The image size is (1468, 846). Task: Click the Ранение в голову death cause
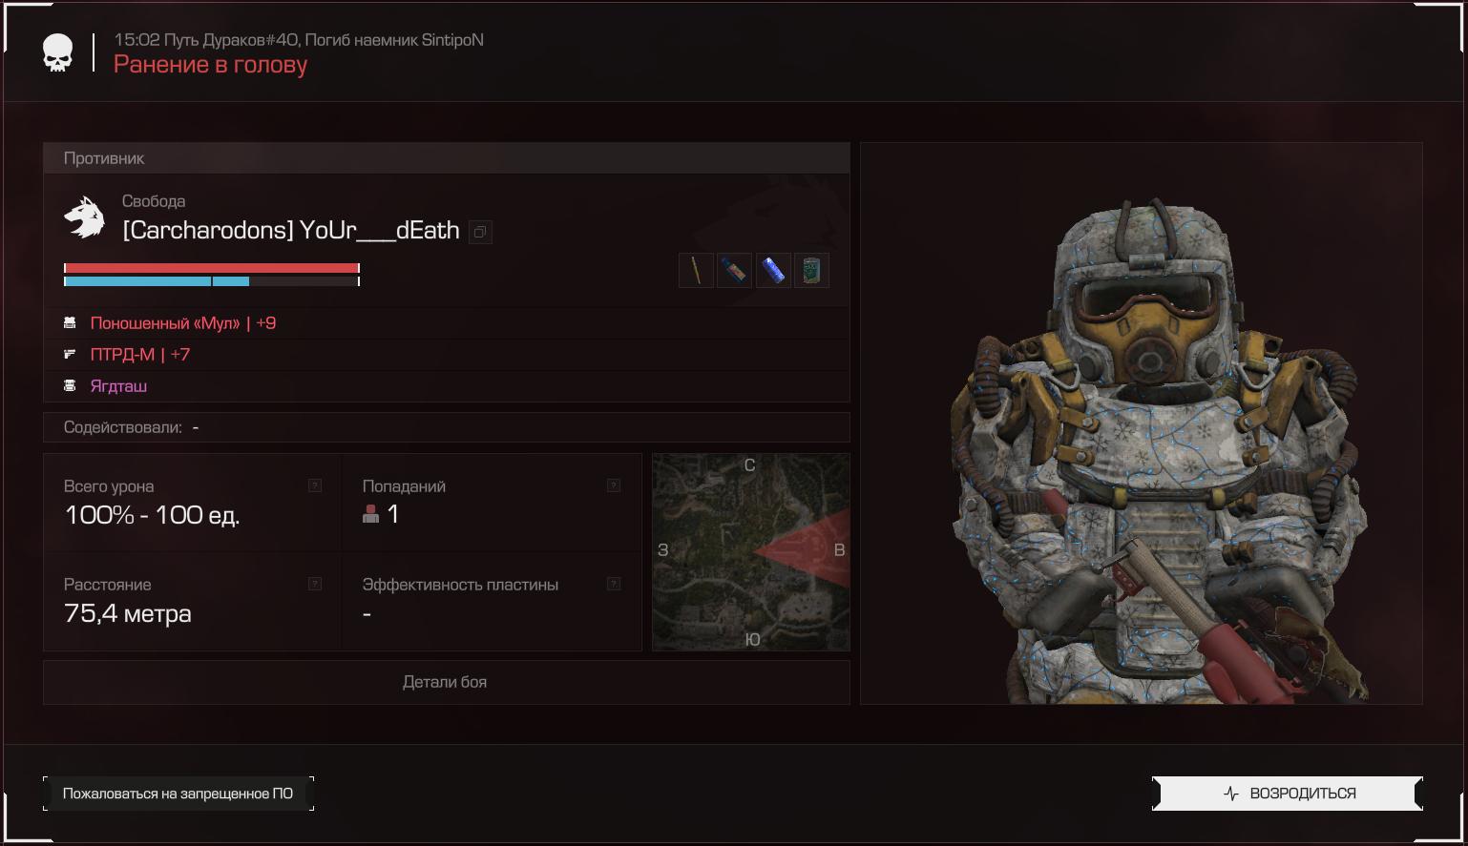211,65
